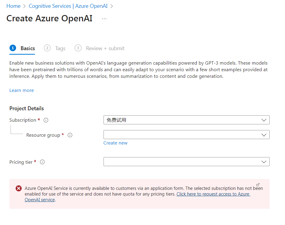The height and width of the screenshot is (225, 285).
Task: Click the Create Azure OpenAI title
Action: 49,19
